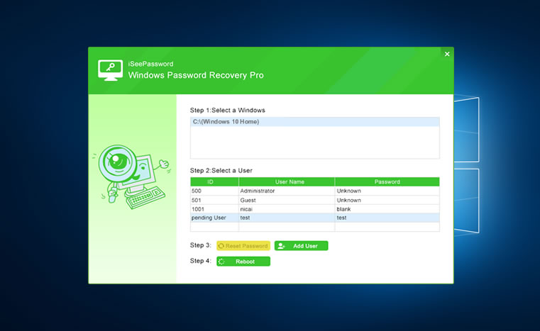Click the ID cell reading 1001
The image size is (540, 331).
pos(214,209)
